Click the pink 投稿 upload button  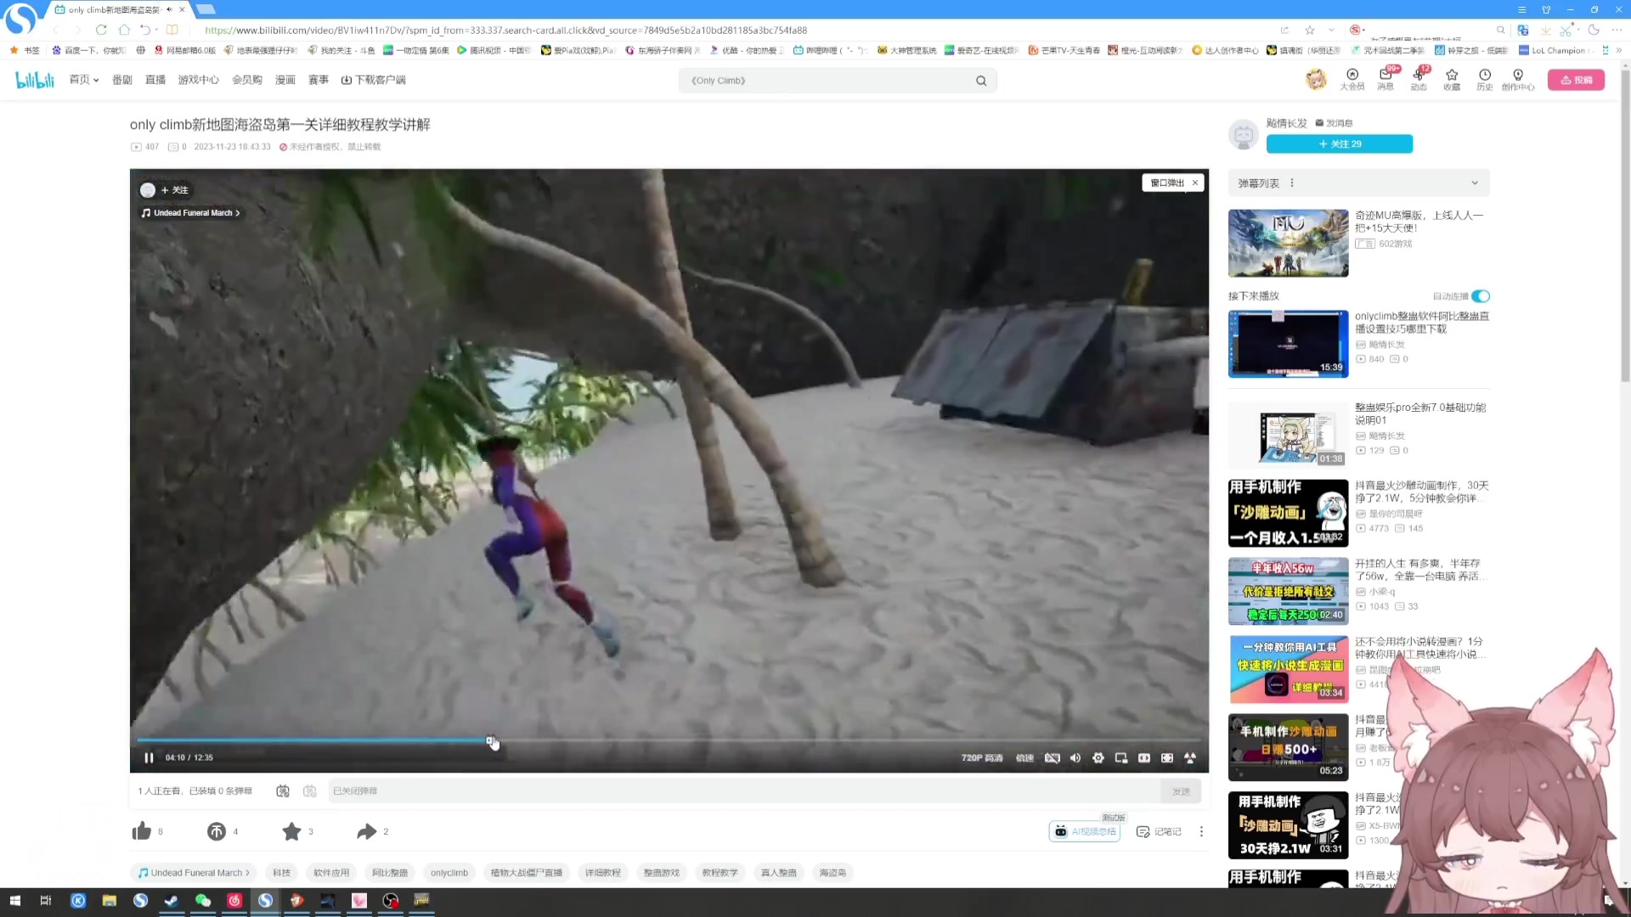coord(1577,80)
